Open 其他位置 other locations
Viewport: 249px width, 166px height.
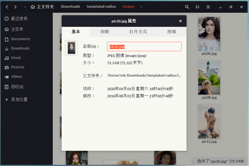(19, 99)
